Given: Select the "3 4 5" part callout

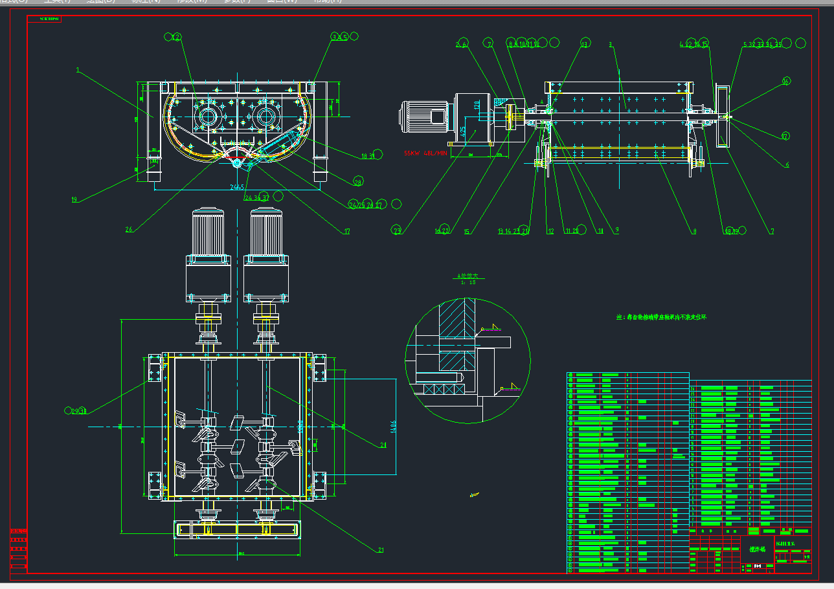Looking at the screenshot, I should click(x=339, y=37).
